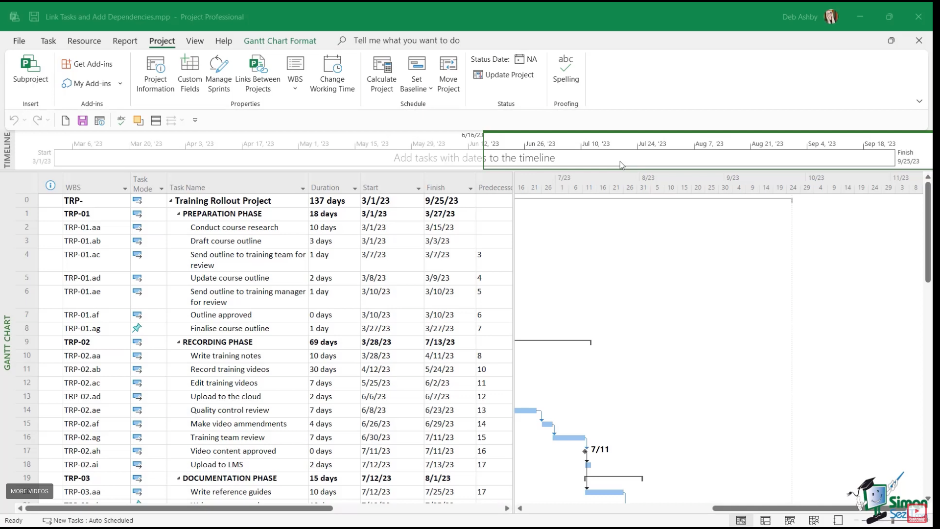The image size is (940, 529).
Task: Click Move Project icon
Action: click(448, 64)
